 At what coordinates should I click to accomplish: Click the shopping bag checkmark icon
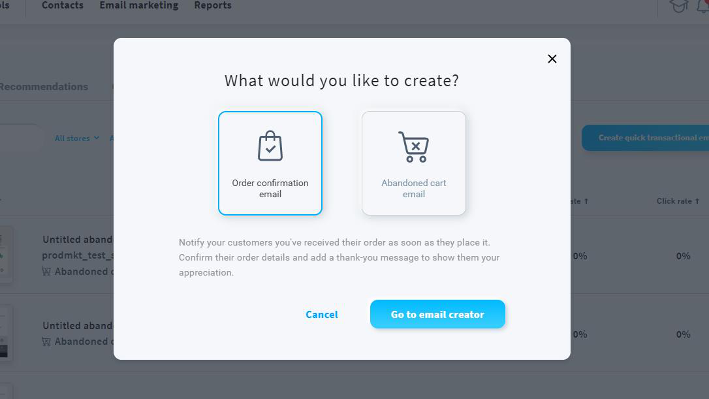[x=270, y=146]
